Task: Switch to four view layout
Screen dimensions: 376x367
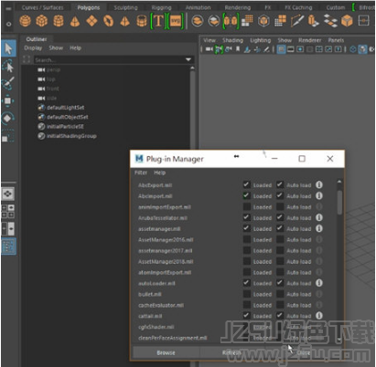Action: [8, 211]
